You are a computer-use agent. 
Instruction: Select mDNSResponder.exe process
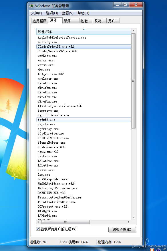83,179
